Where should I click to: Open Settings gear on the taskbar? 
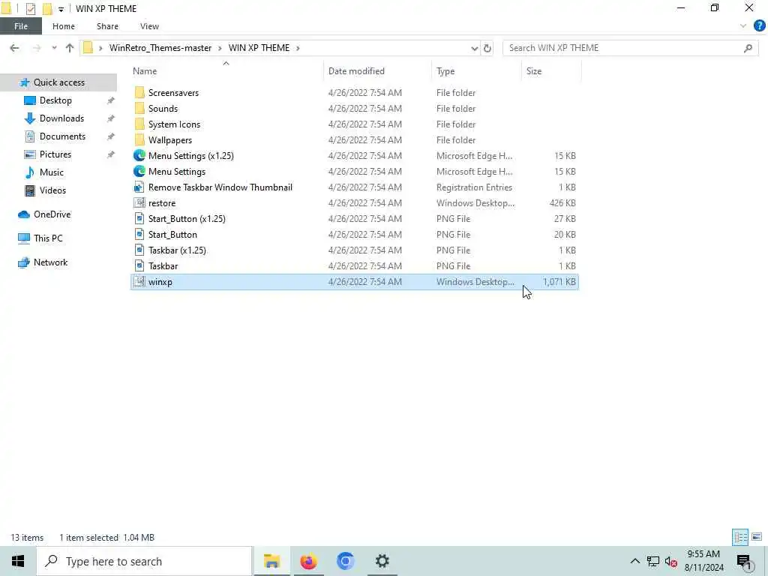click(382, 561)
